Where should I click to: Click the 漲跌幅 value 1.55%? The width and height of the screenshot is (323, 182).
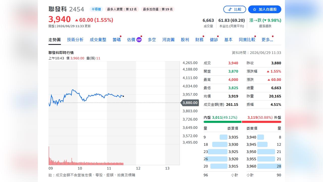274,71
